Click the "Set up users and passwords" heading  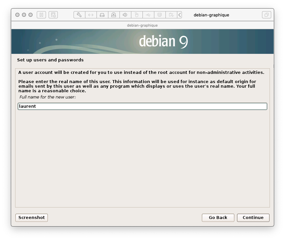pyautogui.click(x=50, y=60)
